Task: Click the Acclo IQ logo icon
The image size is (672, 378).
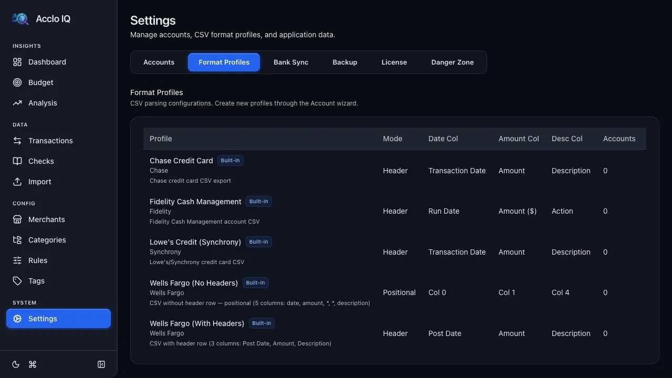Action: (x=20, y=19)
